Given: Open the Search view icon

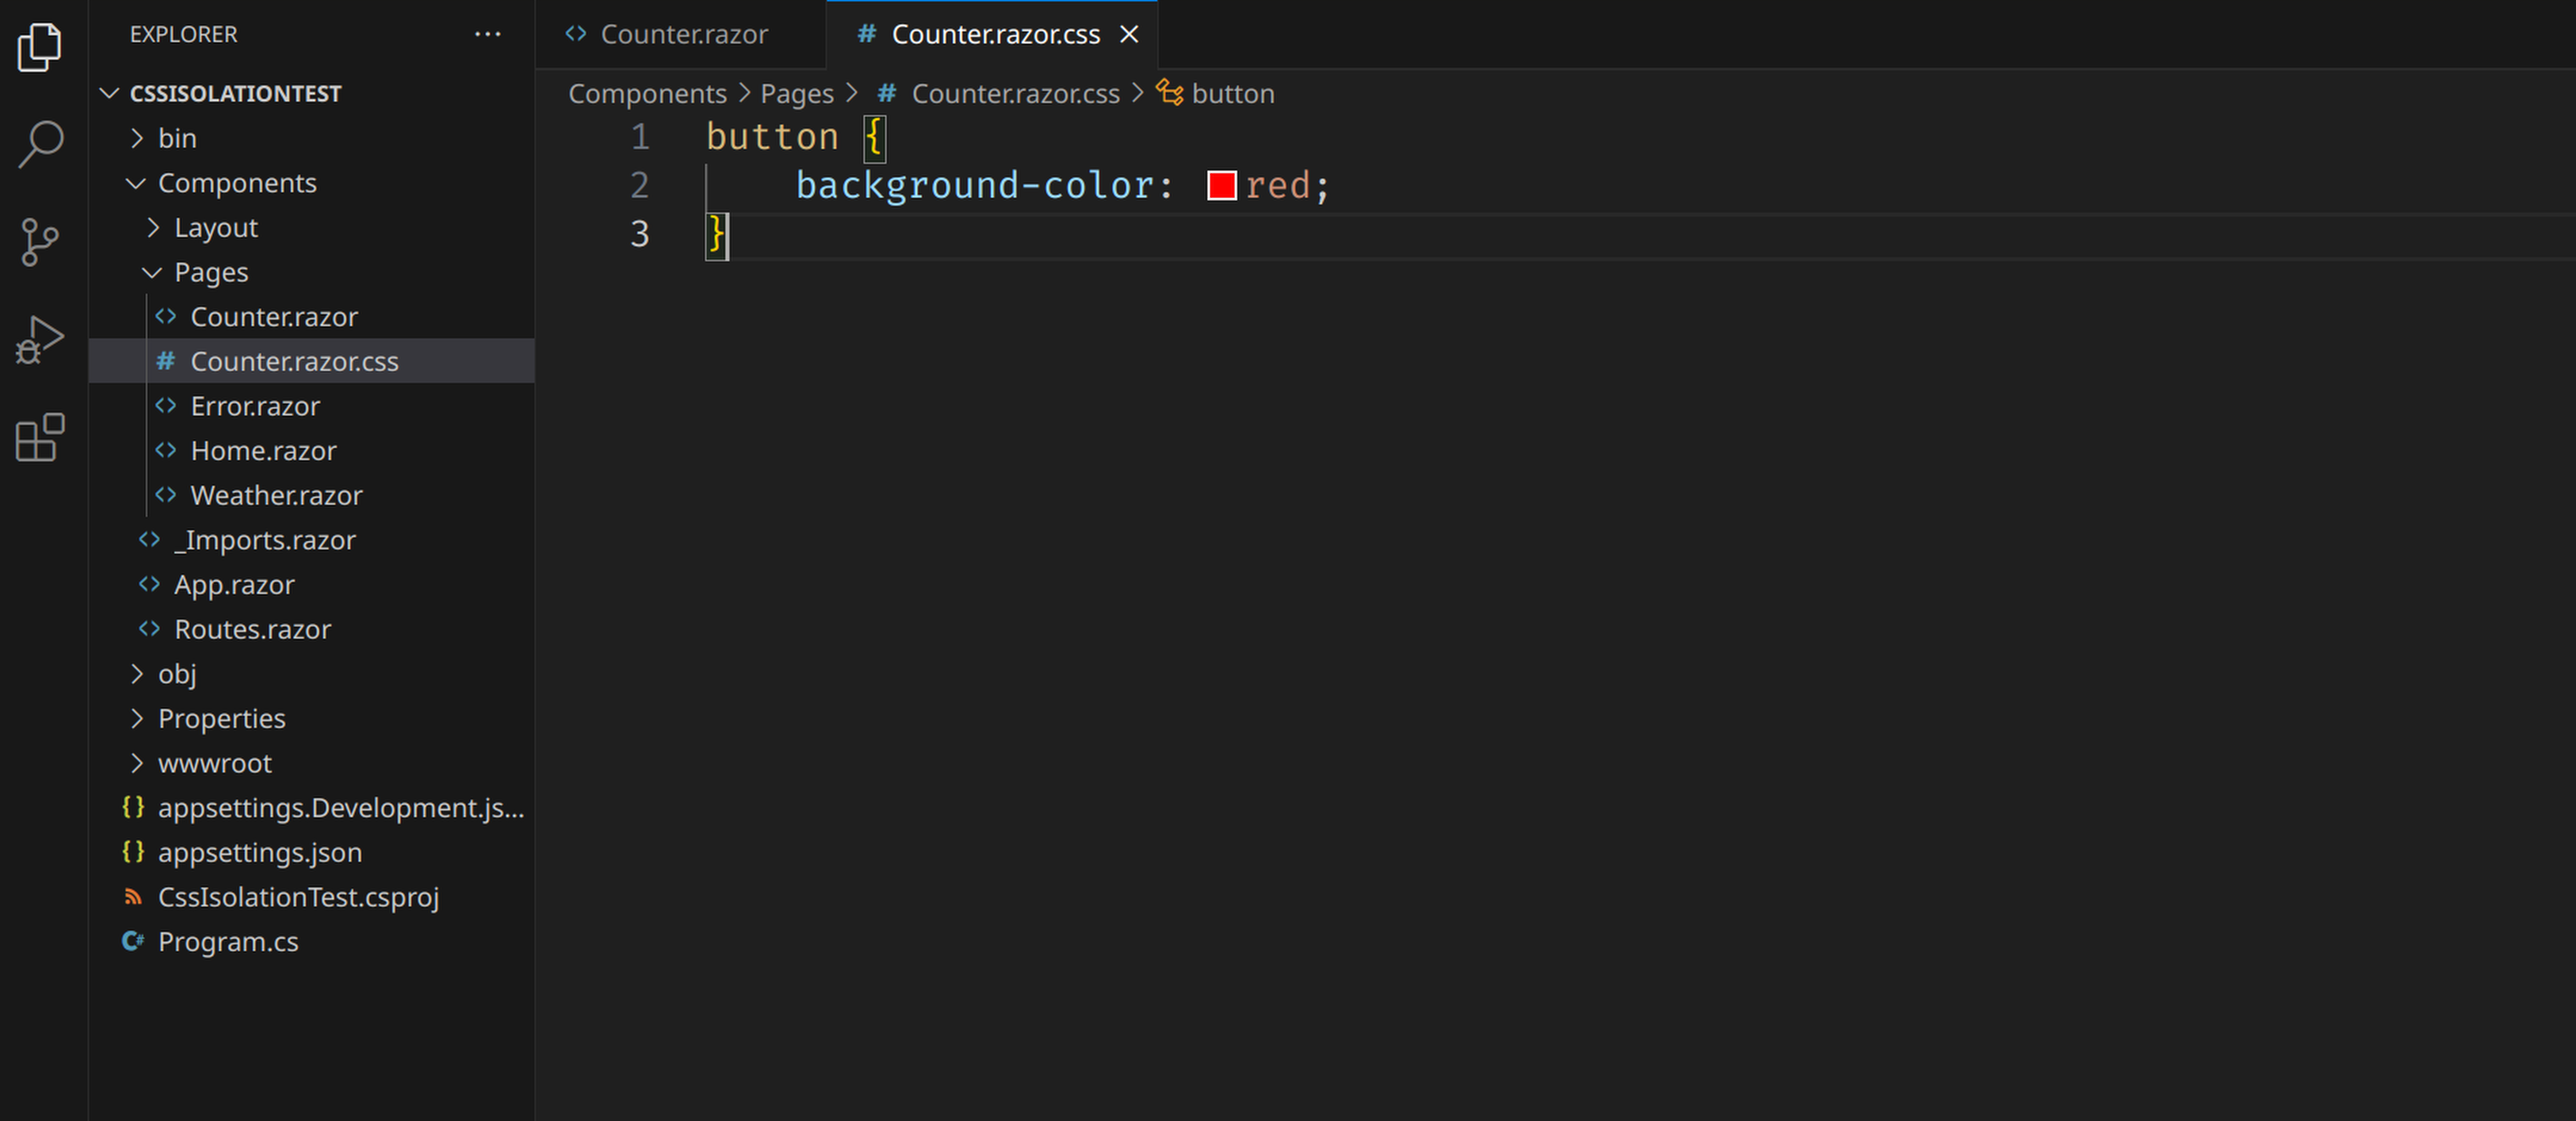Looking at the screenshot, I should pos(40,144).
